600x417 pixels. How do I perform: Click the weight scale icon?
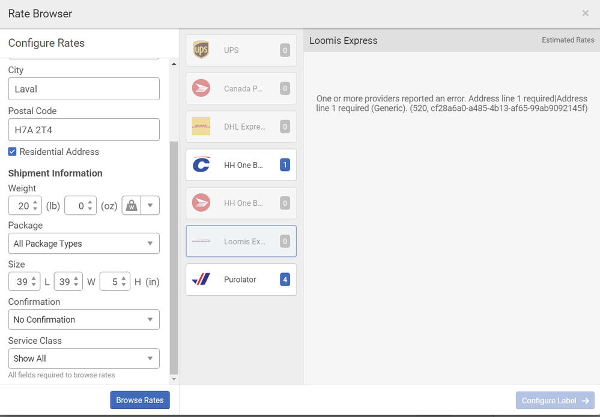tap(132, 206)
